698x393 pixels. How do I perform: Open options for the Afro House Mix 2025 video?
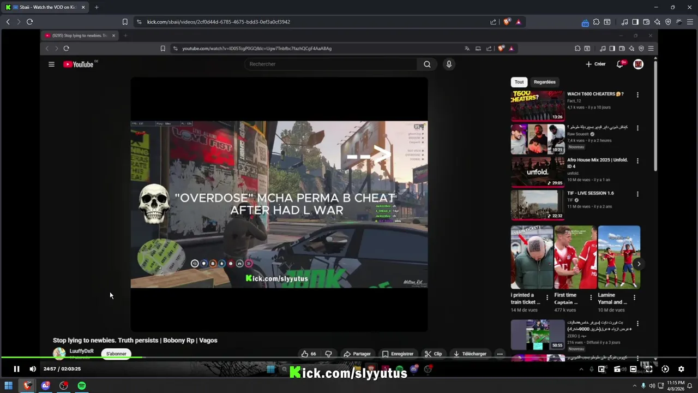coord(637,161)
